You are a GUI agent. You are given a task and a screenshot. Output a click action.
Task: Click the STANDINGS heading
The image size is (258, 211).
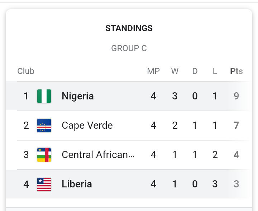click(x=129, y=28)
